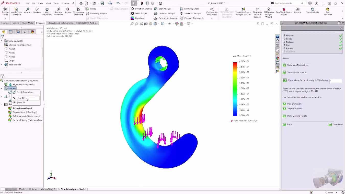Collapse the Fixtures tree node

[2, 88]
